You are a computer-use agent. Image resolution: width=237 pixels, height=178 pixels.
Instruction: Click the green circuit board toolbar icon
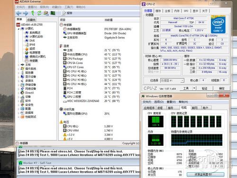pos(53,13)
